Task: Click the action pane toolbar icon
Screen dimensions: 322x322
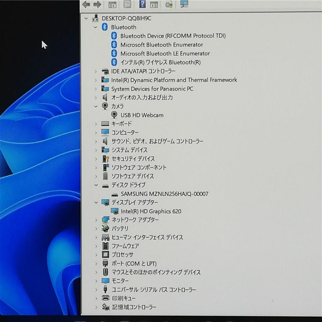Action: pos(154,4)
